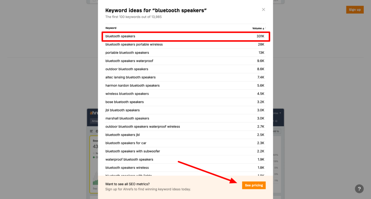The height and width of the screenshot is (199, 371).
Task: Select "bose bluetooth speakers" keyword
Action: pos(125,102)
